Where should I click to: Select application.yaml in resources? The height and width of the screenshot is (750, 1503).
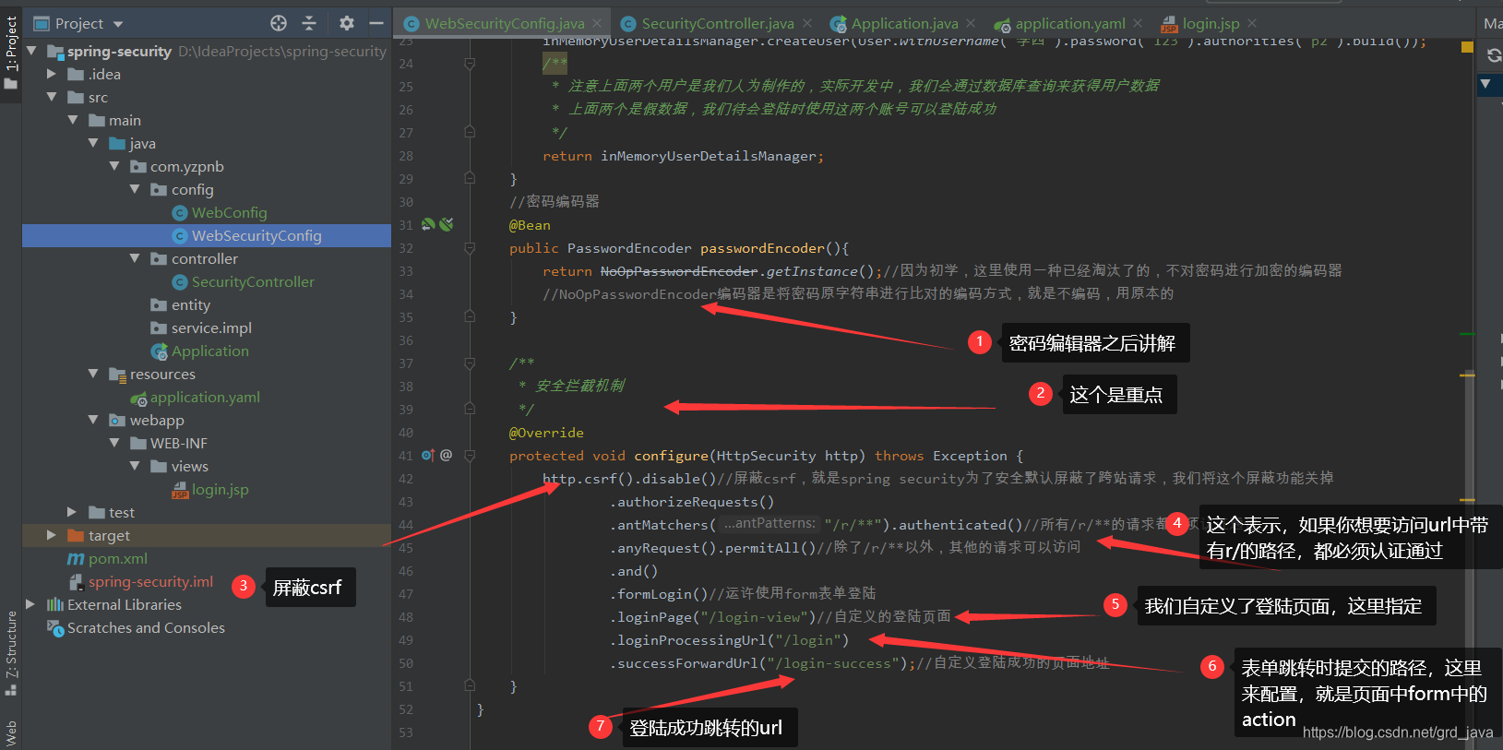(205, 397)
